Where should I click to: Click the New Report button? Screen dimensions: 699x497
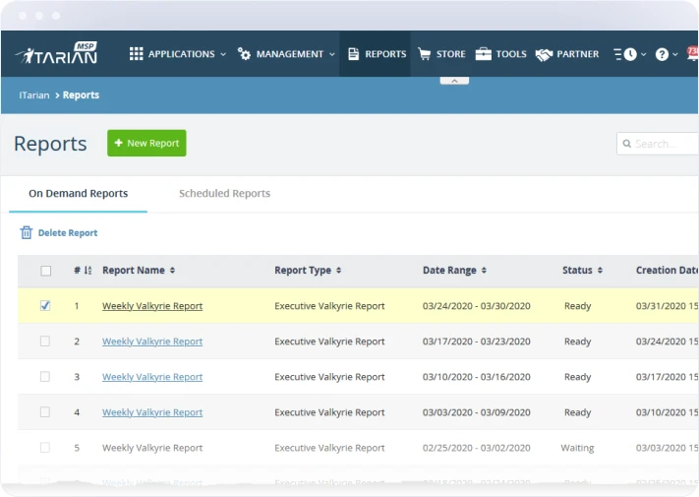146,144
